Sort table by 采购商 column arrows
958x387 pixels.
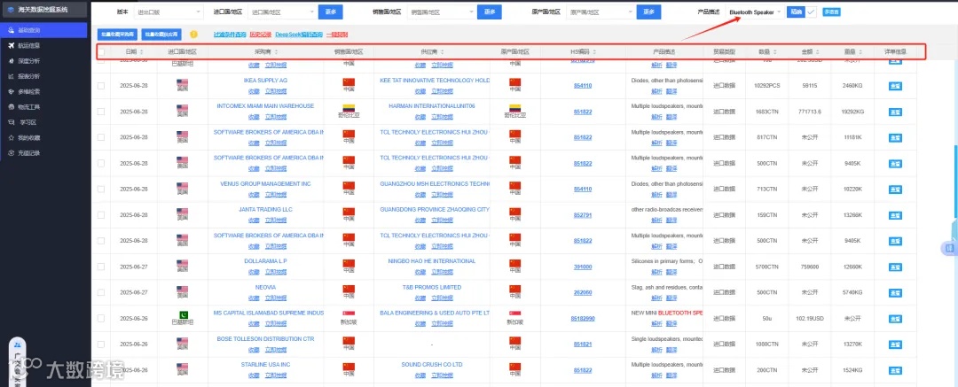click(276, 52)
